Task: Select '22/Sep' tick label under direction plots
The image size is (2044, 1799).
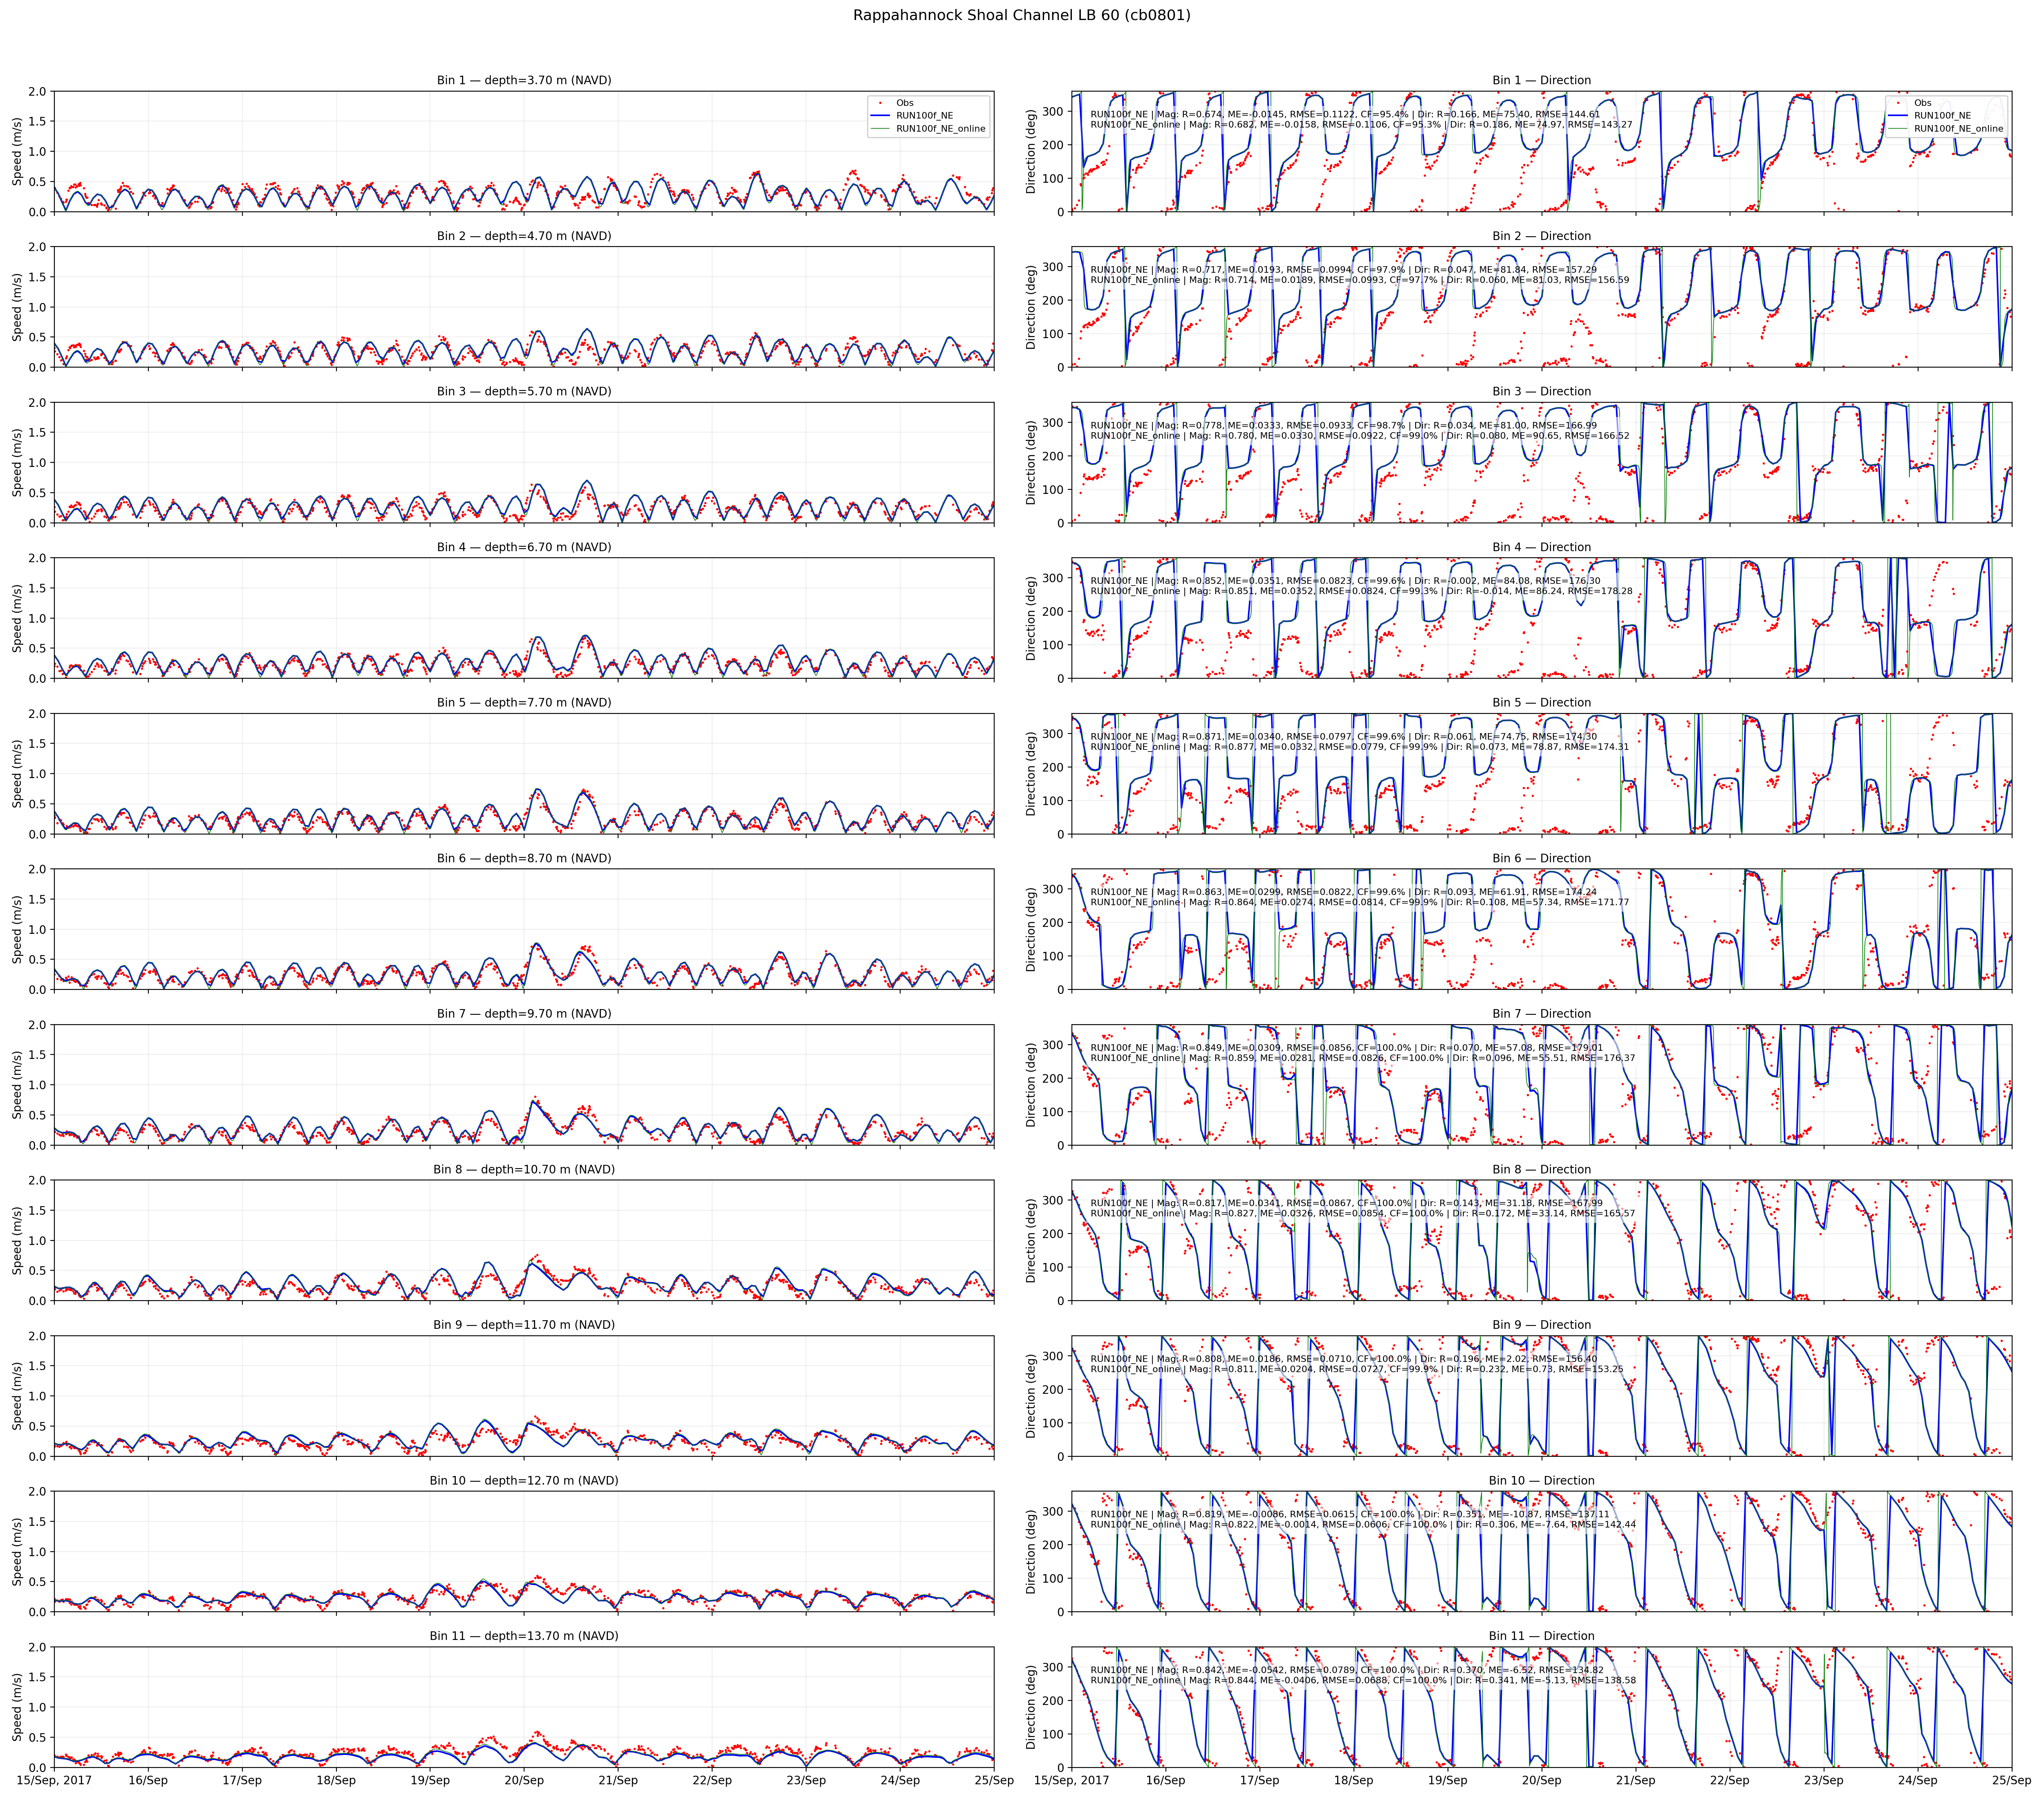Action: pyautogui.click(x=1730, y=1780)
